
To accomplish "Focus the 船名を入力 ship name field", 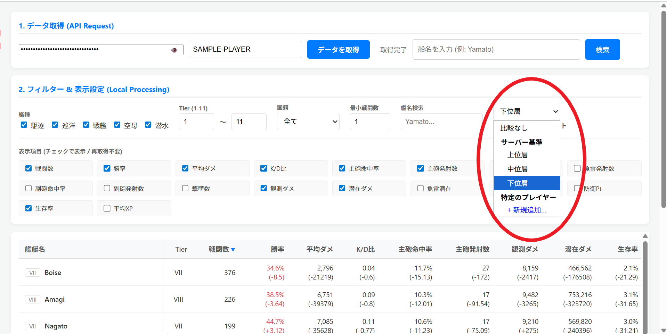I will click(496, 50).
